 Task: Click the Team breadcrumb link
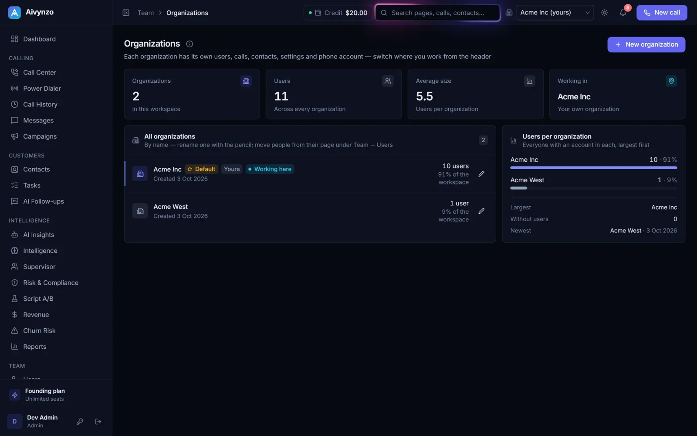pyautogui.click(x=145, y=13)
